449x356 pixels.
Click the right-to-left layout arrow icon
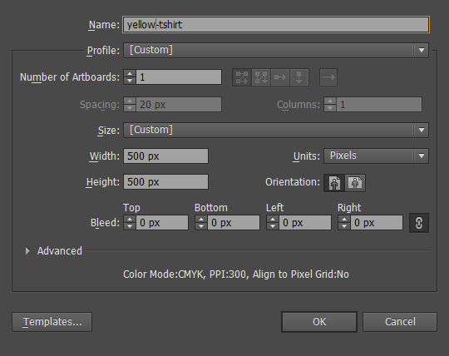pos(328,77)
